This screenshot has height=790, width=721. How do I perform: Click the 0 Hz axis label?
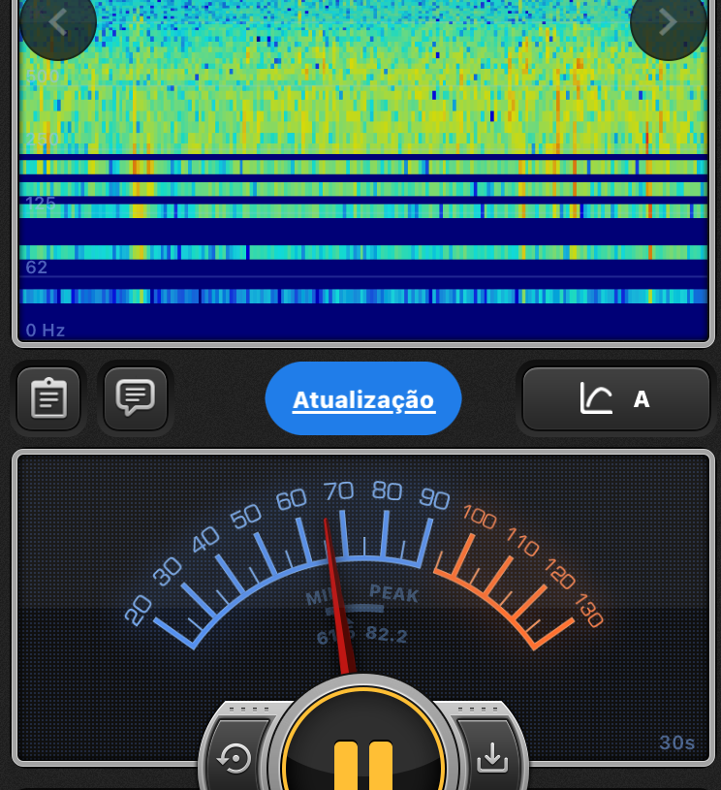click(x=46, y=331)
